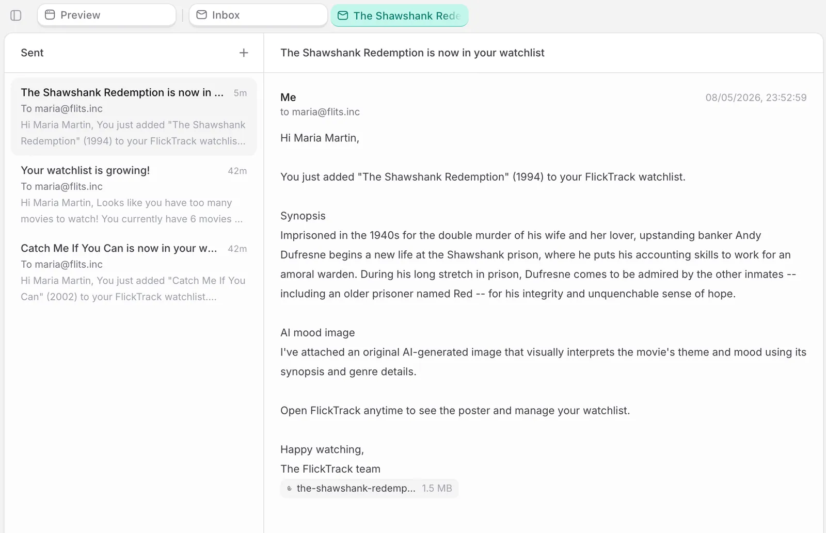Open the the-shawshank-redemp... attachment chip
This screenshot has width=826, height=533.
click(369, 488)
